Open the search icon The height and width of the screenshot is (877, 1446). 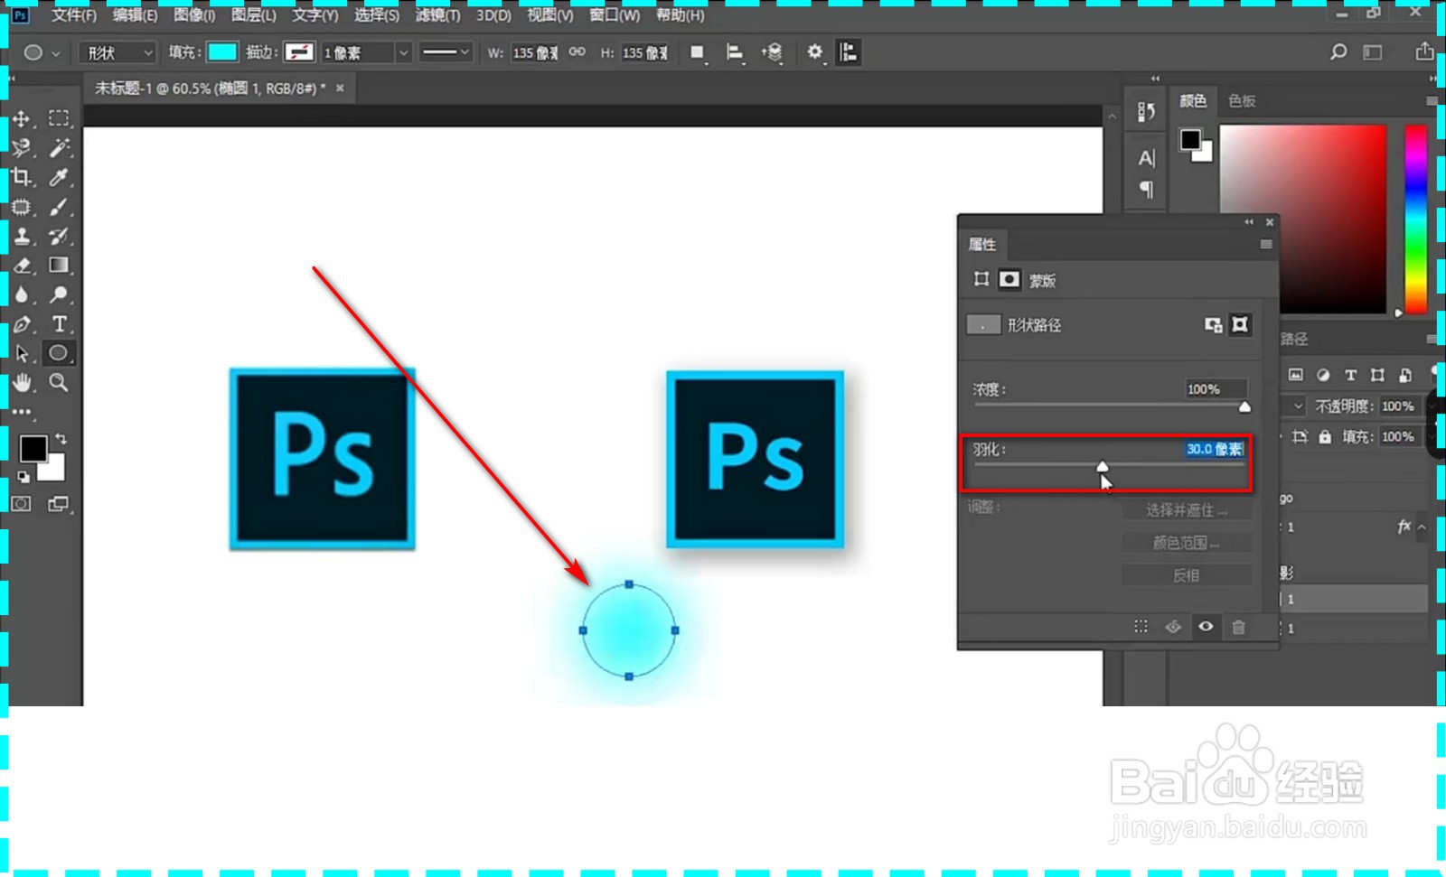tap(1338, 52)
